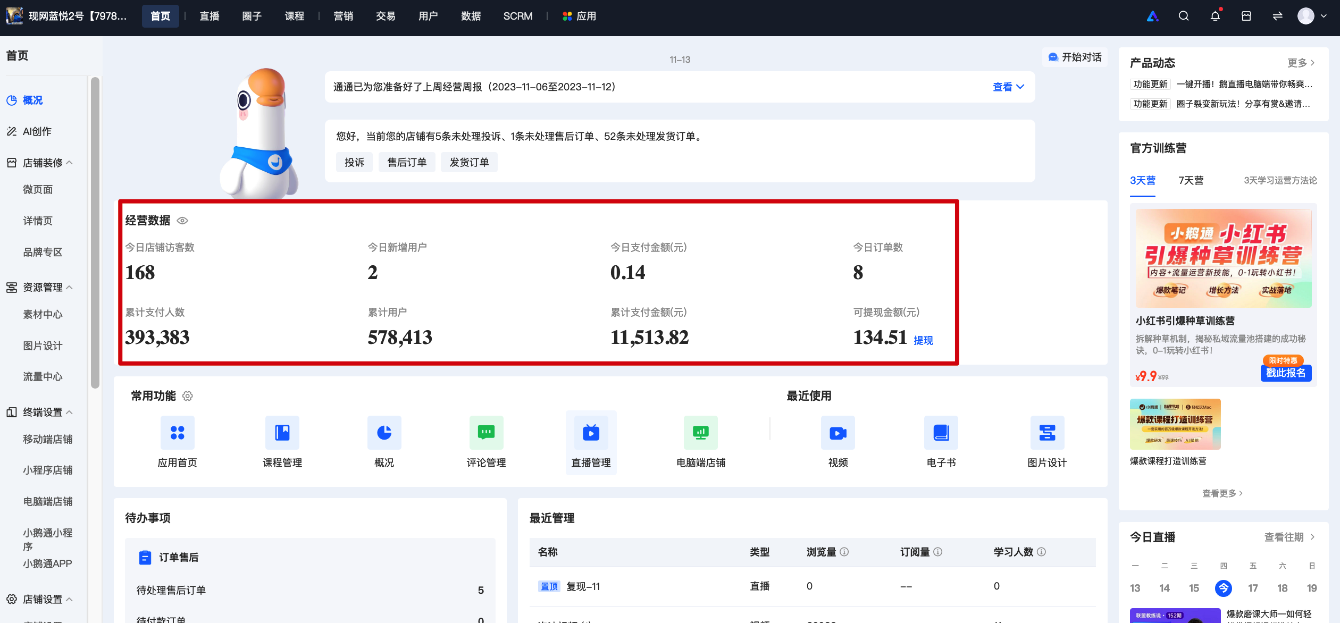Collapse the 终端设置 sidebar group

click(x=69, y=412)
